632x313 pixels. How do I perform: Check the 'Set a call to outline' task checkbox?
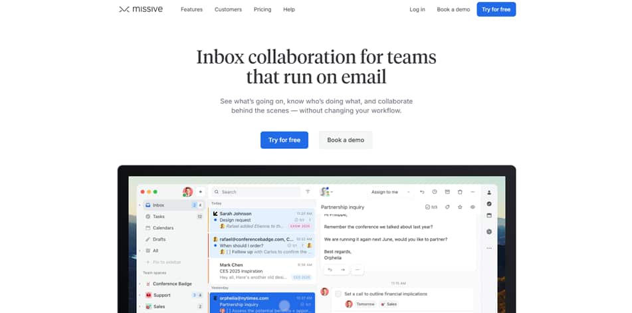point(338,293)
